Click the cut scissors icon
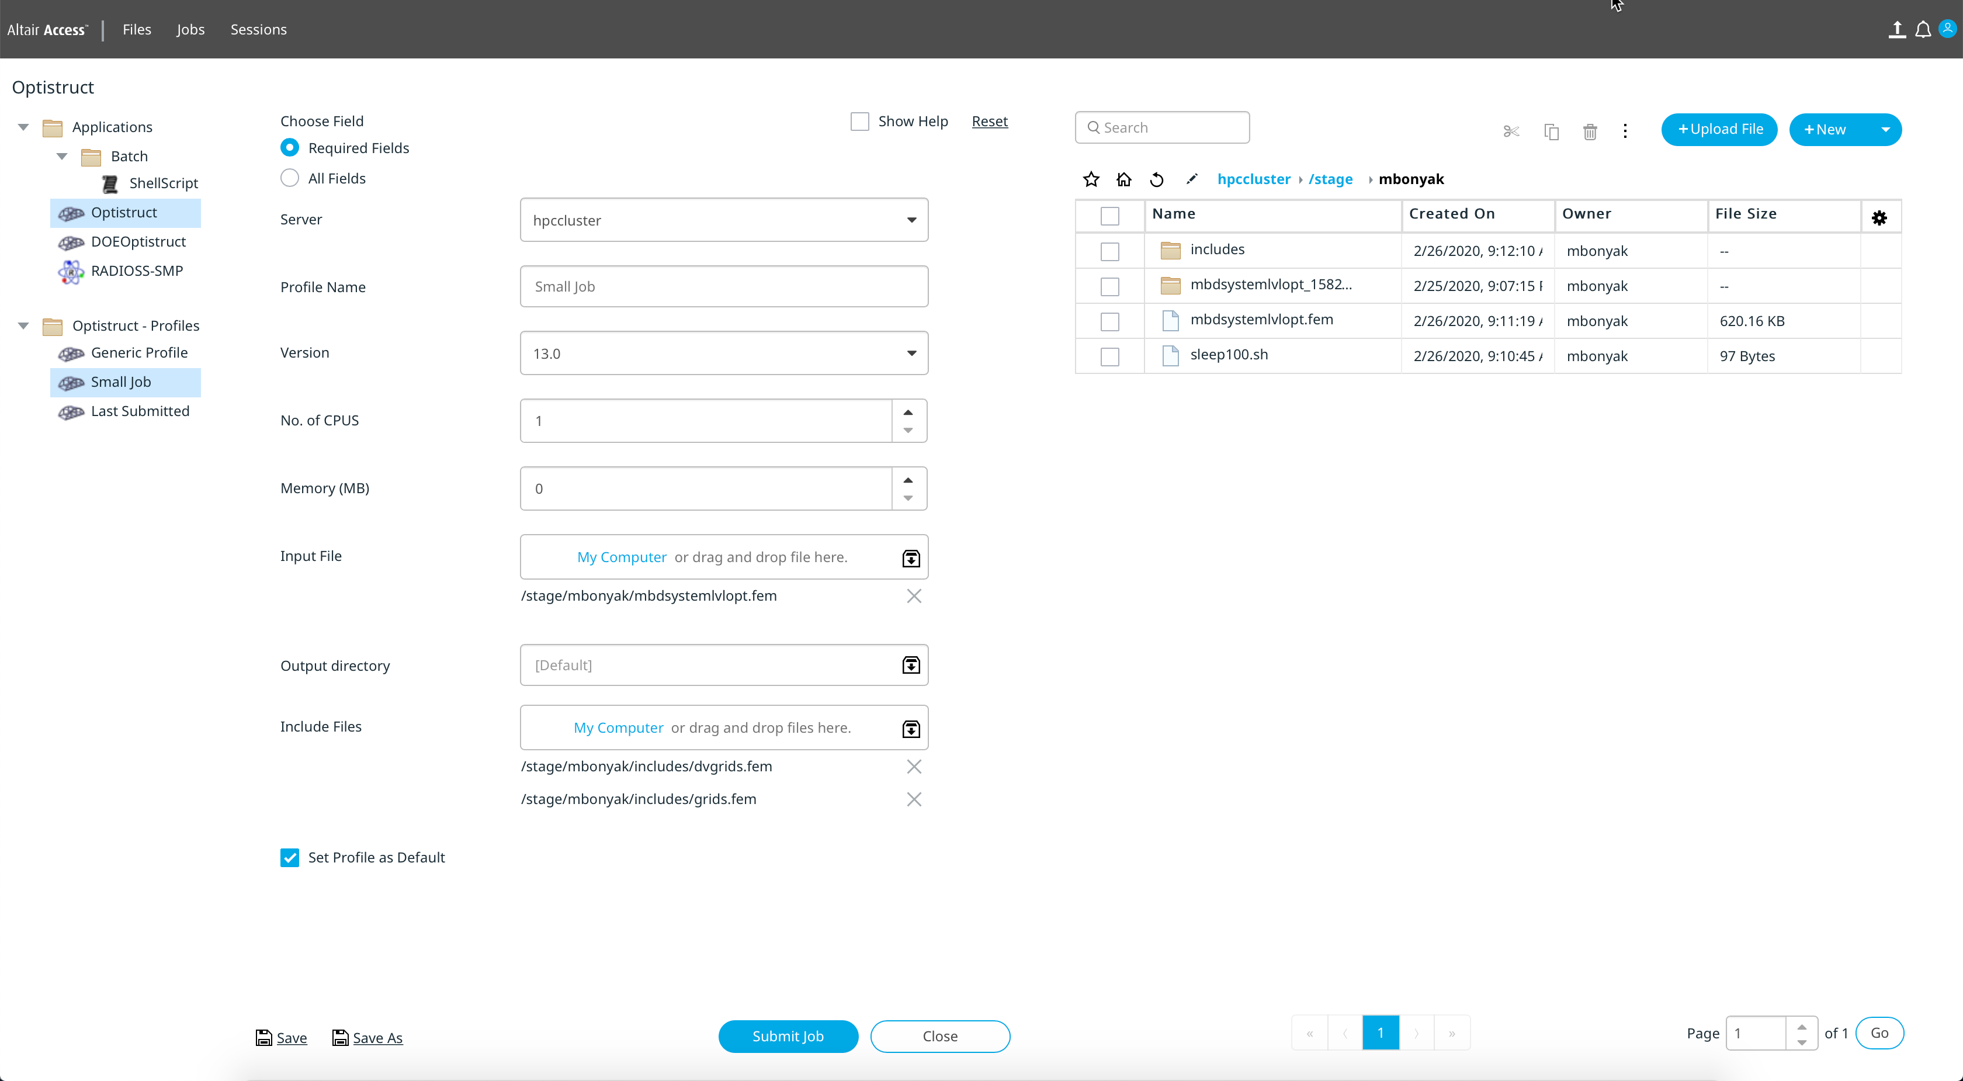 coord(1510,131)
